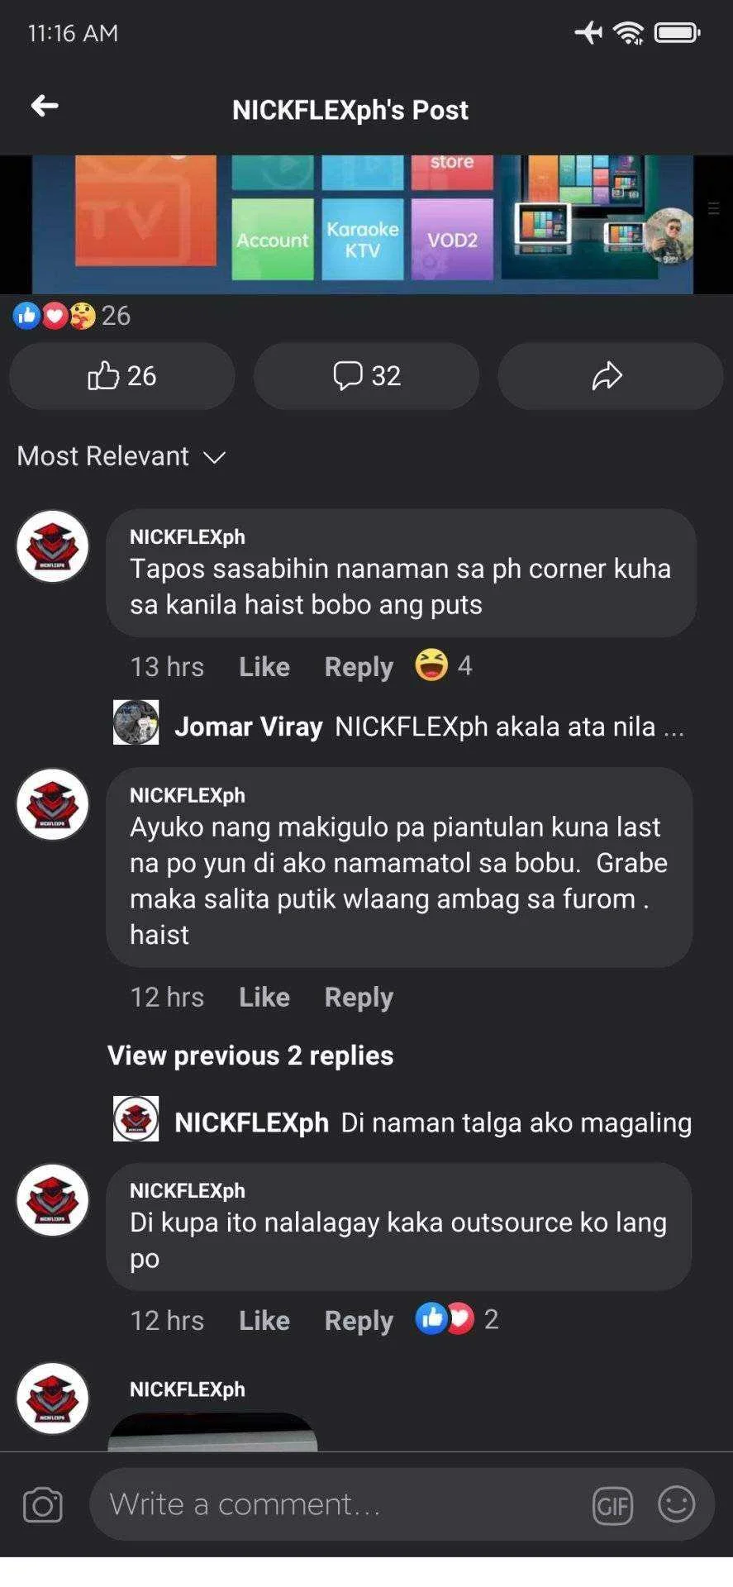Open emoji picker smiley icon
This screenshot has width=733, height=1587.
pos(676,1504)
